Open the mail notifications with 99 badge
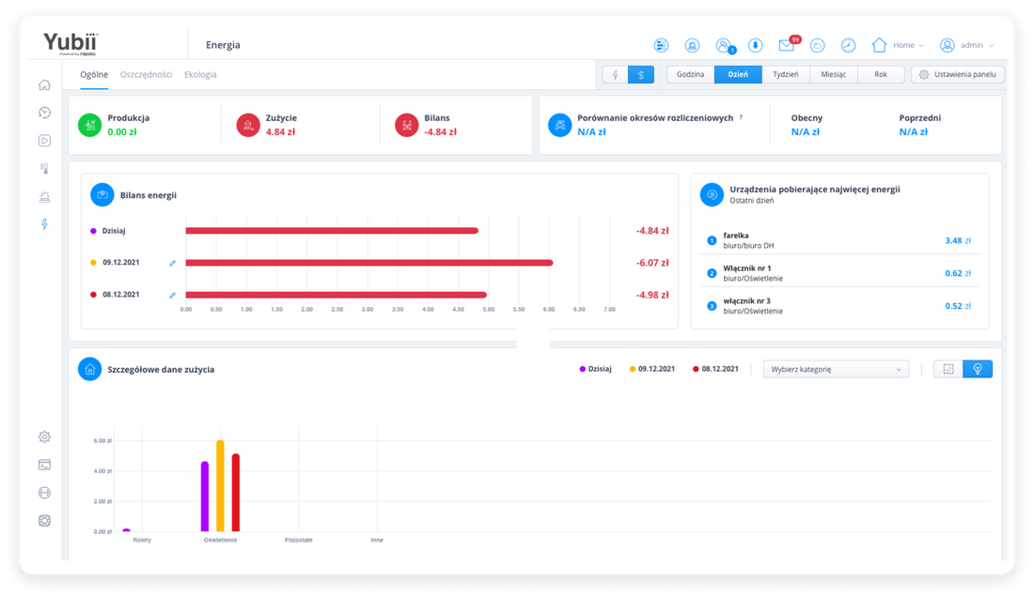This screenshot has height=598, width=1034. tap(788, 44)
